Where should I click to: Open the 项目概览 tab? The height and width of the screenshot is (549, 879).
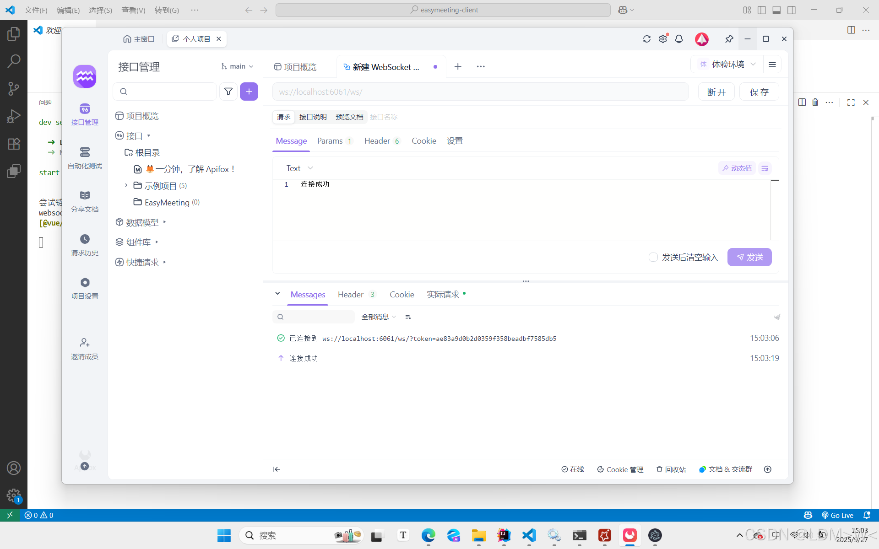coord(295,67)
